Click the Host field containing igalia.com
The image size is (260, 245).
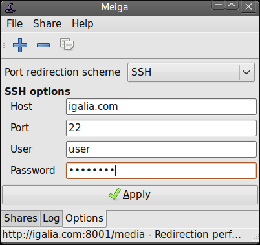click(x=161, y=107)
